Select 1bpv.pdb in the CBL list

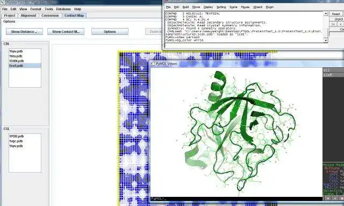click(25, 51)
